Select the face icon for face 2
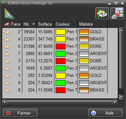126x119 pixels. (7, 32)
